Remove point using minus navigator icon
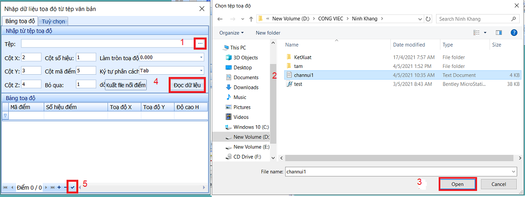This screenshot has width=525, height=197. (x=66, y=187)
